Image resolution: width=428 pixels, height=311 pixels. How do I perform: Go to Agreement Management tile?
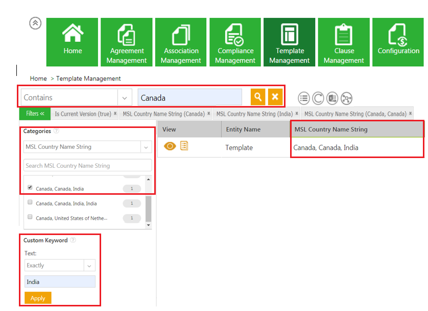pos(126,42)
